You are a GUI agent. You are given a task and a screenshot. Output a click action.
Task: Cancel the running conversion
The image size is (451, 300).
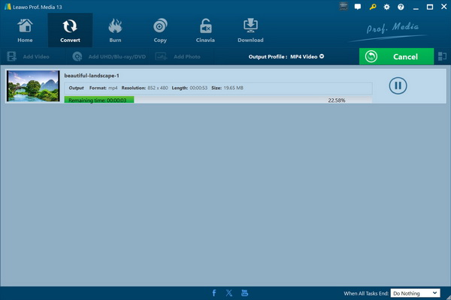(x=396, y=56)
